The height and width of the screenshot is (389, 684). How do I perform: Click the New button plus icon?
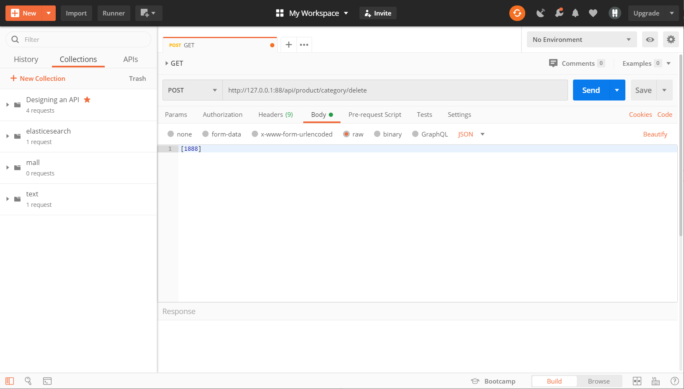[15, 13]
